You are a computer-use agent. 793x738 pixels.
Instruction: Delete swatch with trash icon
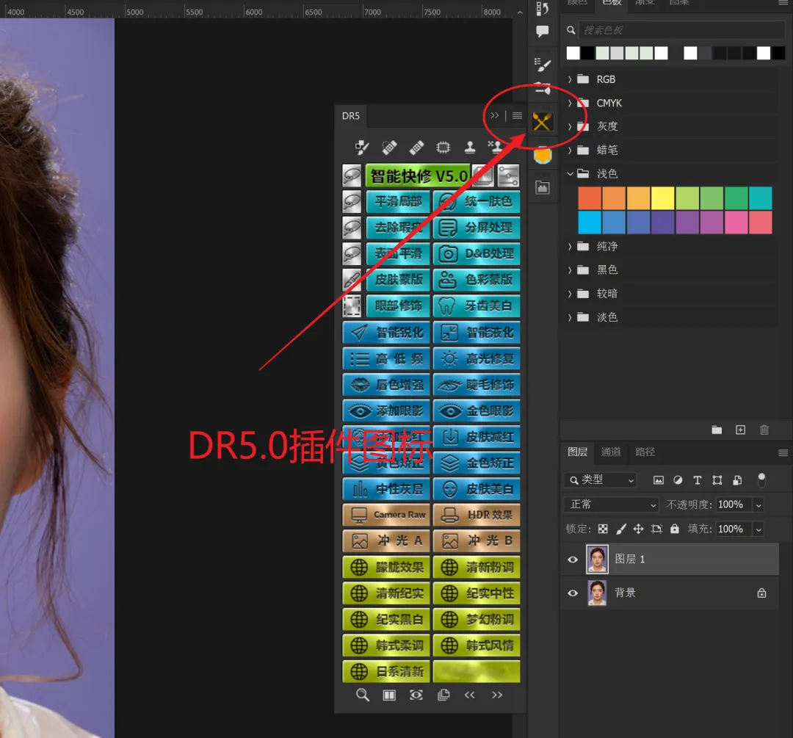point(764,430)
